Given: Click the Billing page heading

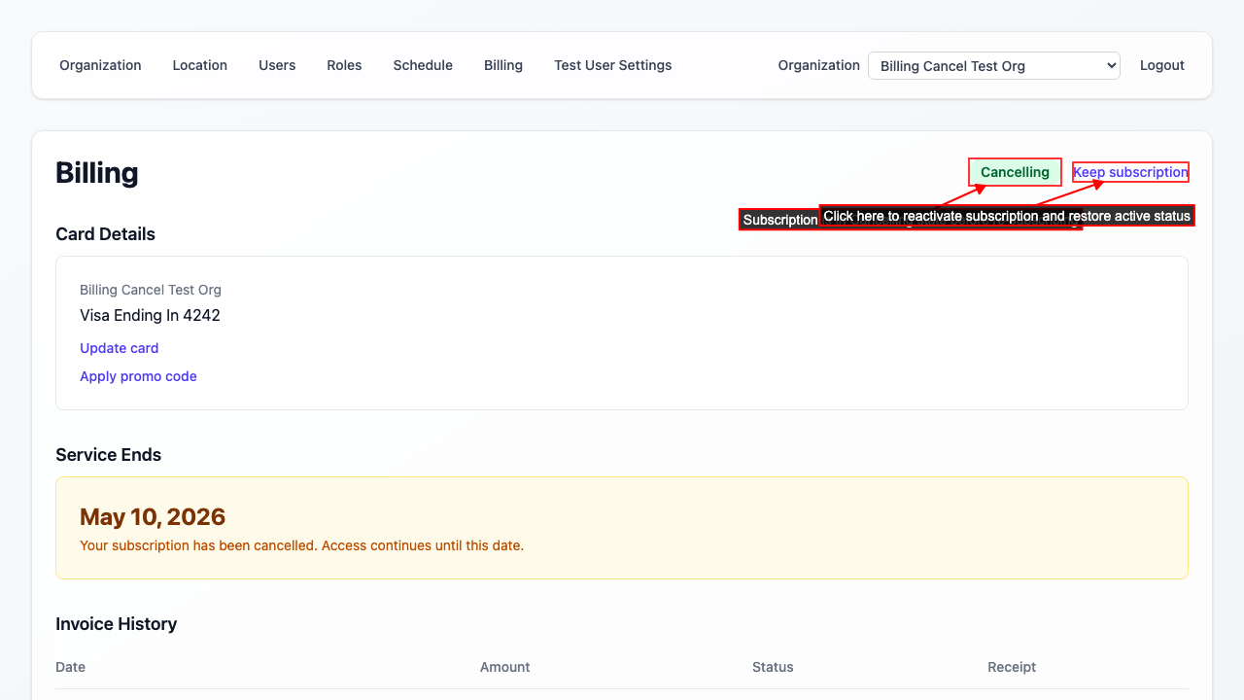Looking at the screenshot, I should [97, 172].
